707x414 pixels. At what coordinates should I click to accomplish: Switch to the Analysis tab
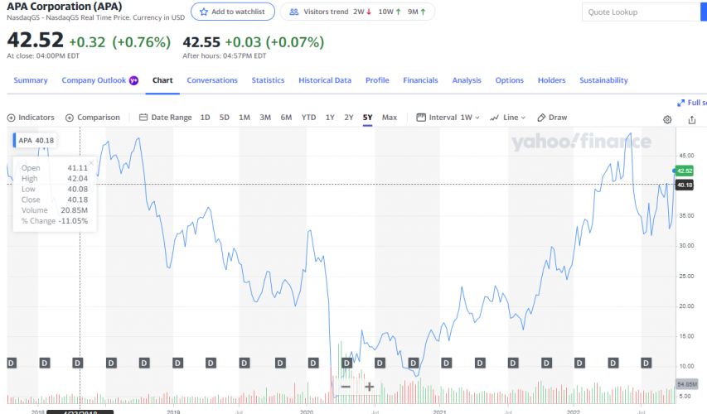[467, 80]
